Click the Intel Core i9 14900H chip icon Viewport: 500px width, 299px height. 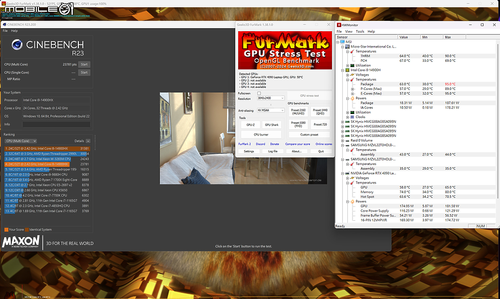(x=347, y=70)
